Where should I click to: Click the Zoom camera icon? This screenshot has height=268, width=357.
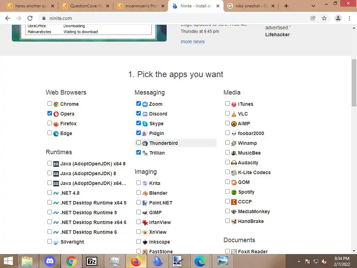point(145,104)
